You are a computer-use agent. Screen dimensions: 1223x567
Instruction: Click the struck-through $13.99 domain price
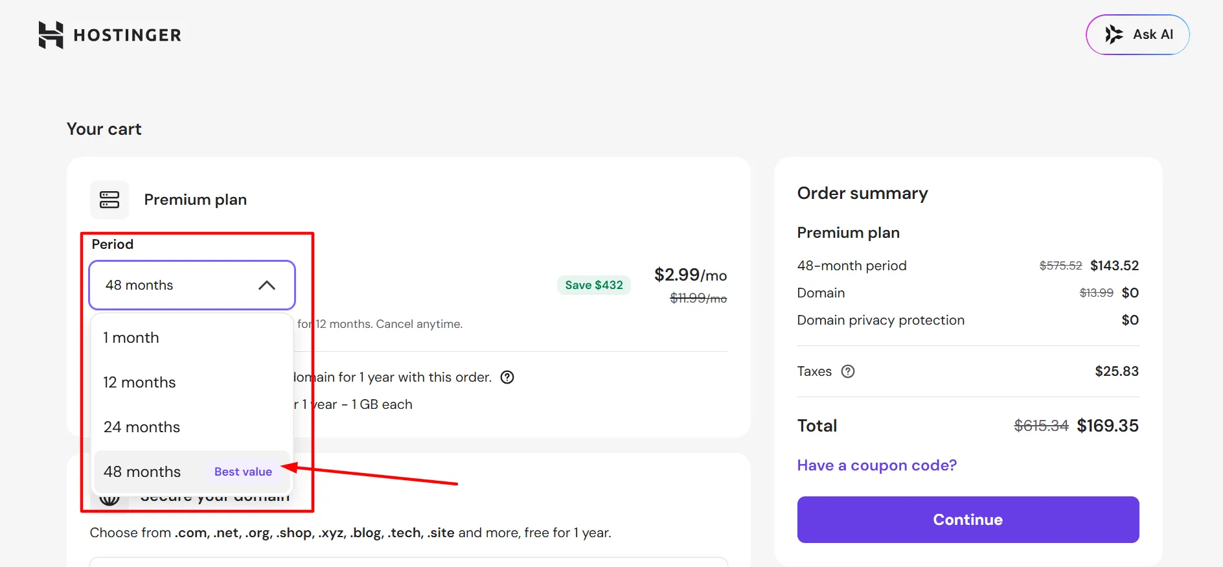click(1096, 293)
